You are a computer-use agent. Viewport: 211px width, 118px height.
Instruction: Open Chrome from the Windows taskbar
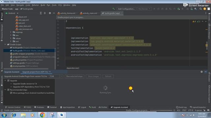click(42, 115)
